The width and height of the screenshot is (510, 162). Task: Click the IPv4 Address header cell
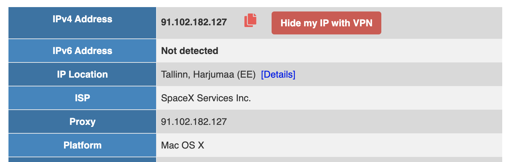click(x=82, y=23)
